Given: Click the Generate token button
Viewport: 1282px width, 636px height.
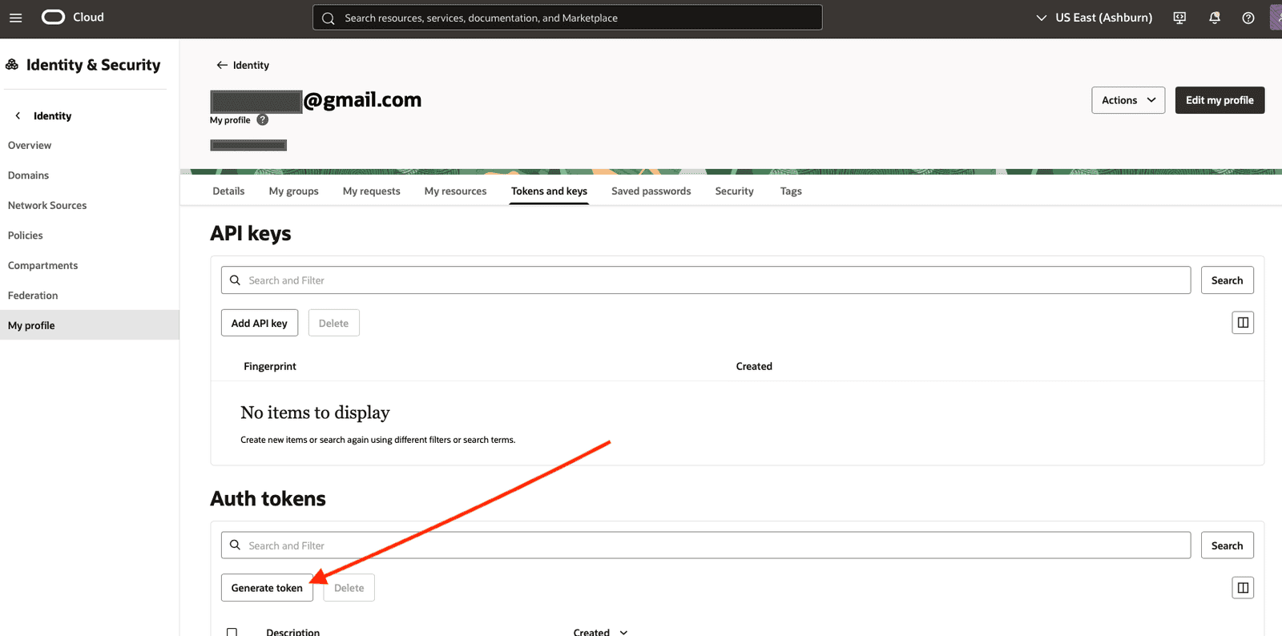Looking at the screenshot, I should [267, 588].
